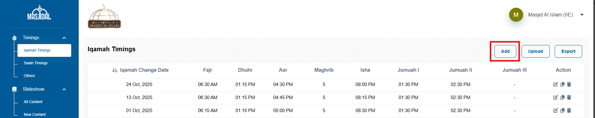Open All Content in Slideshow
Viewport: 595px width, 118px height.
33,102
